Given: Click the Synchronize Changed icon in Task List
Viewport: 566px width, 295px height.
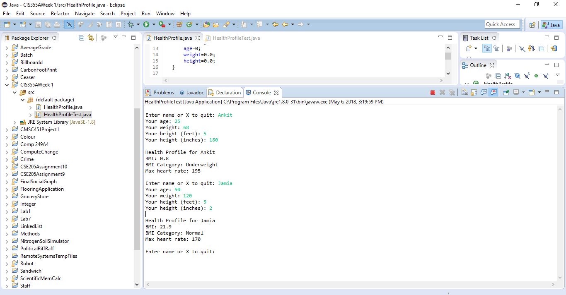Looking at the screenshot, I should click(x=554, y=48).
